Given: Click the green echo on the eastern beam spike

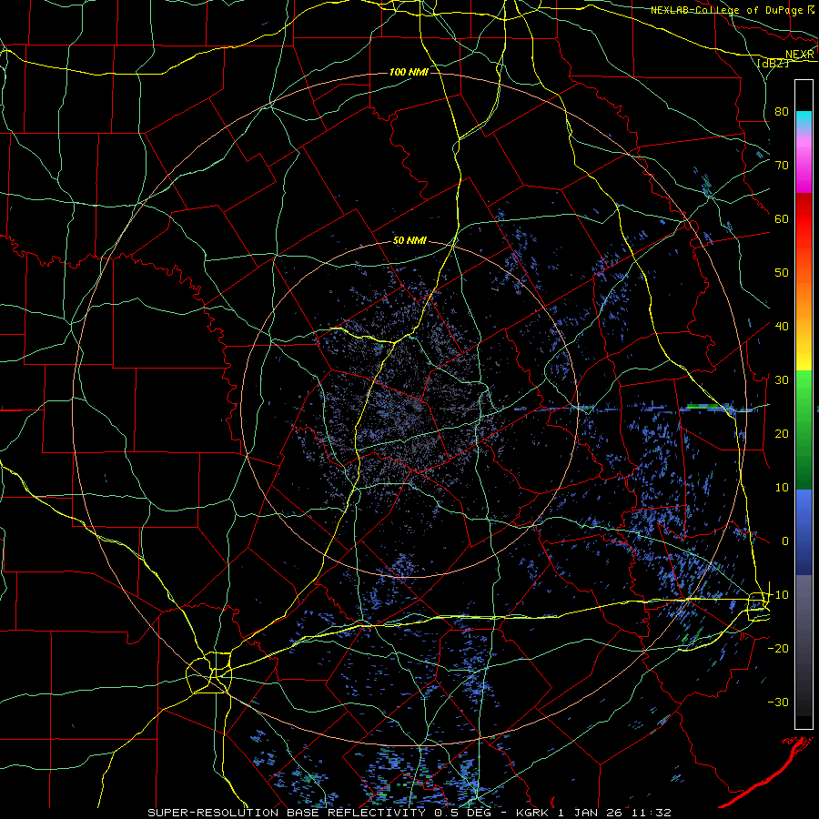Looking at the screenshot, I should (703, 406).
